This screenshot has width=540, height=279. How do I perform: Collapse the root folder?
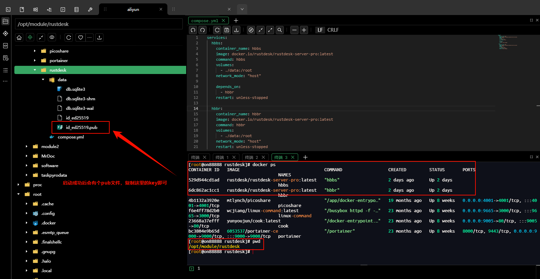18,194
